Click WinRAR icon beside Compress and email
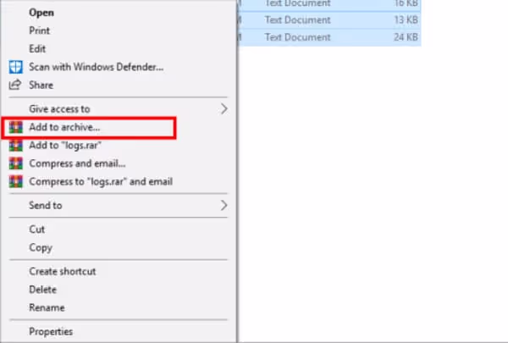 [x=16, y=163]
